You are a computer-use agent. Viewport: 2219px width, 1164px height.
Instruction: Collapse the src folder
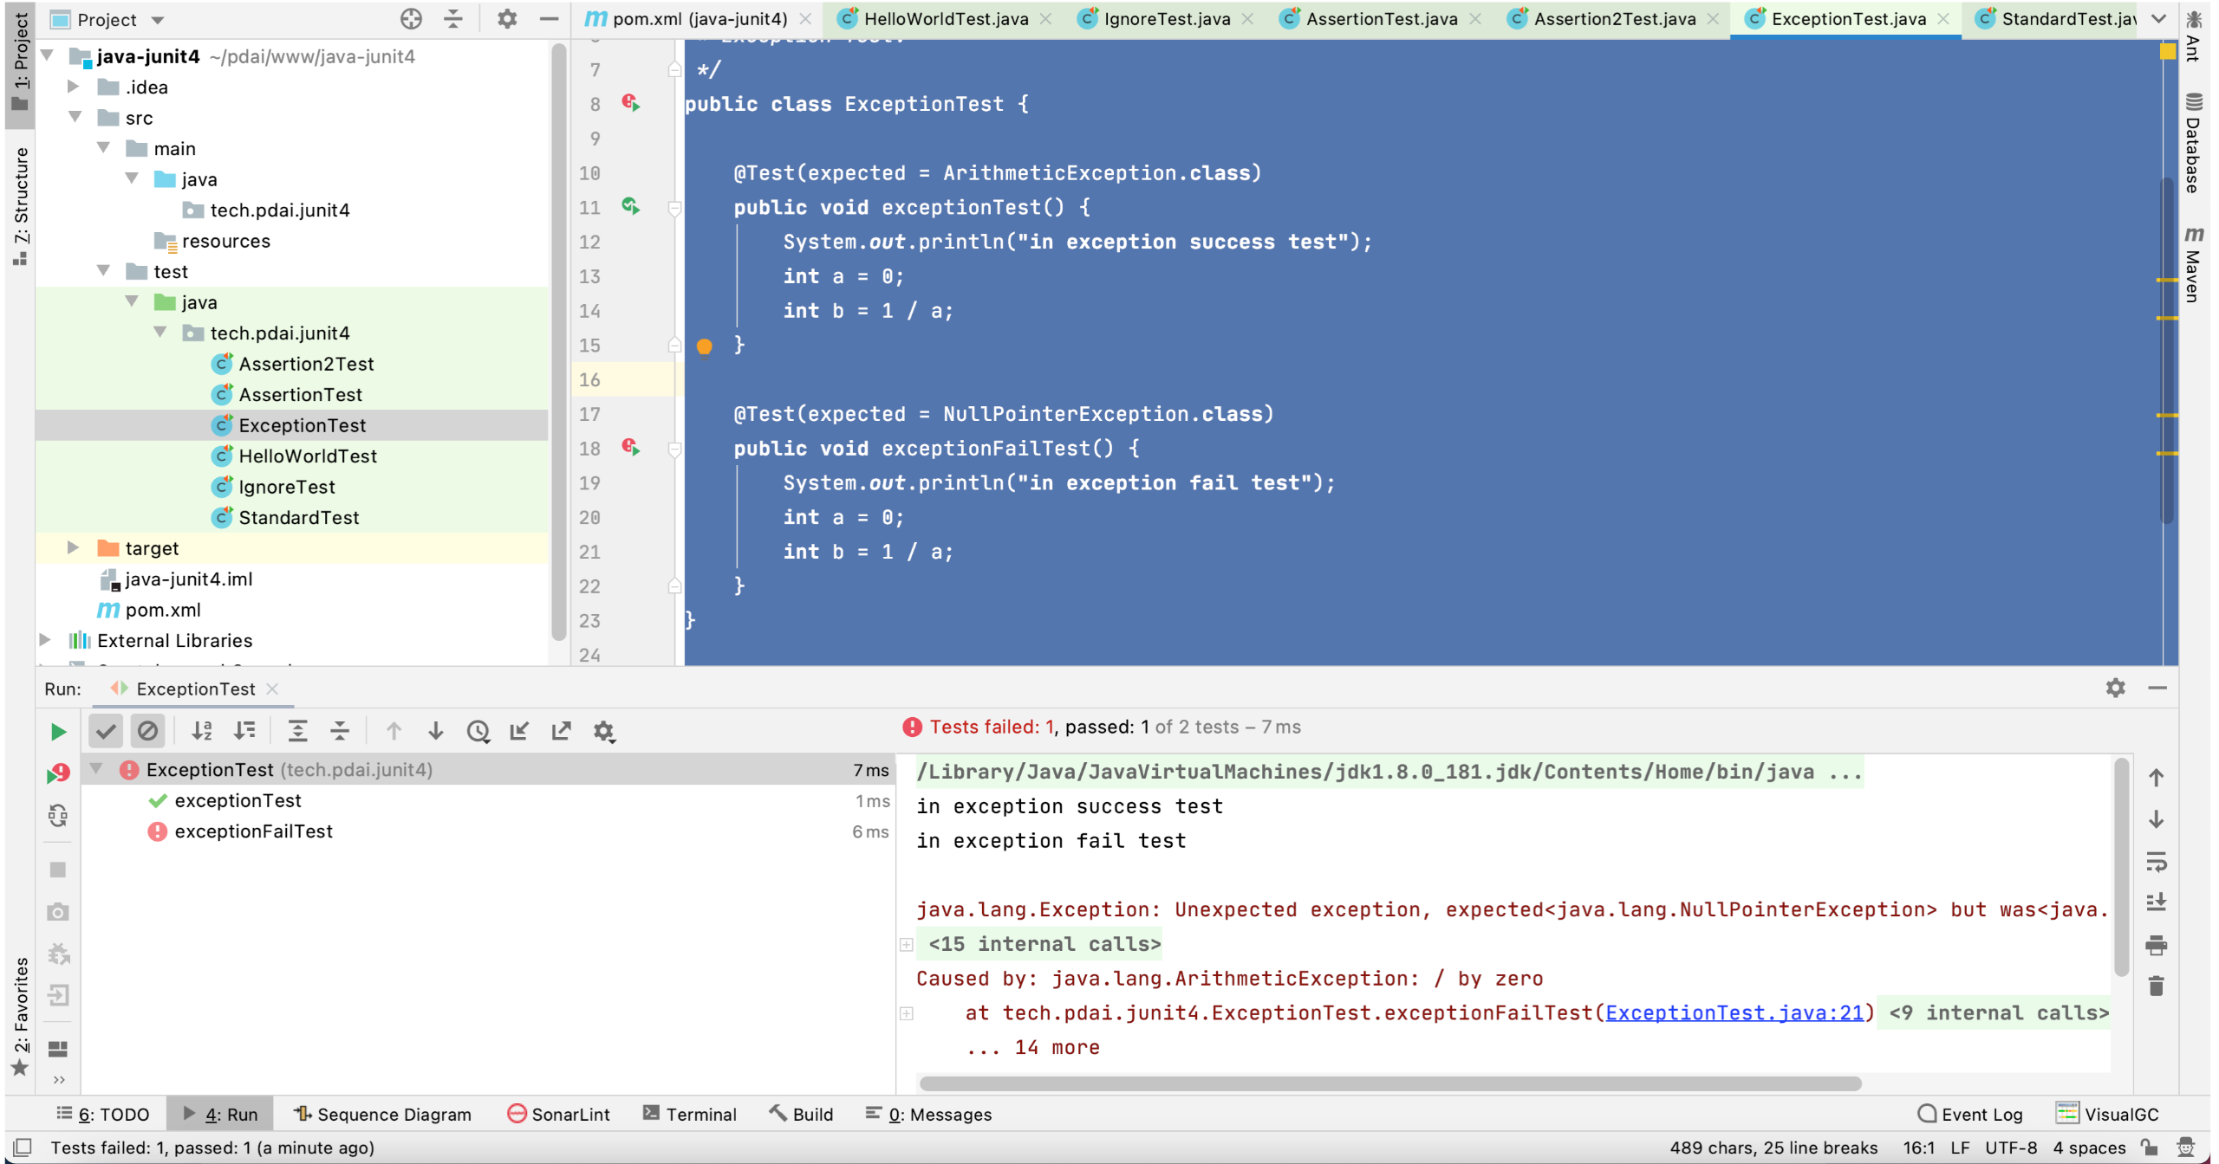pos(75,118)
